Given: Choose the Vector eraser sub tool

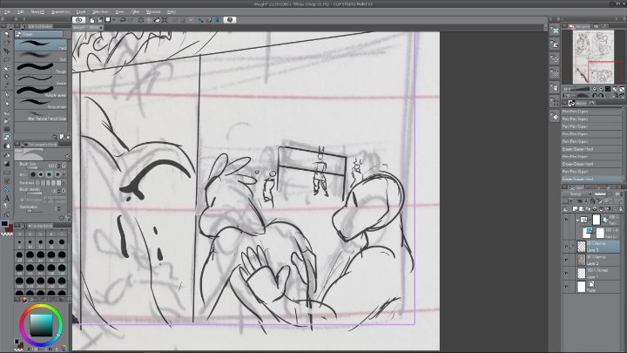Looking at the screenshot, I should [x=41, y=79].
